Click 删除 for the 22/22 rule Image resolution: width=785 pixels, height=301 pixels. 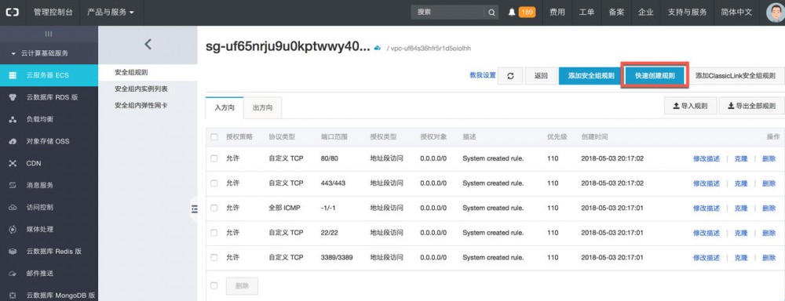click(769, 233)
